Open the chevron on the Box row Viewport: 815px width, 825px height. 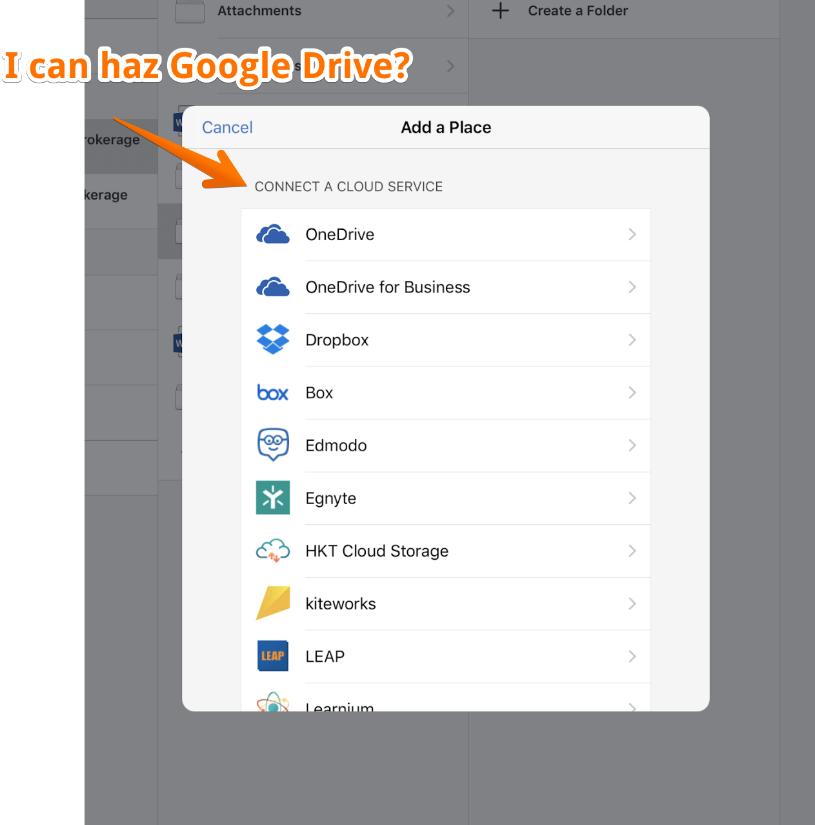click(x=632, y=392)
